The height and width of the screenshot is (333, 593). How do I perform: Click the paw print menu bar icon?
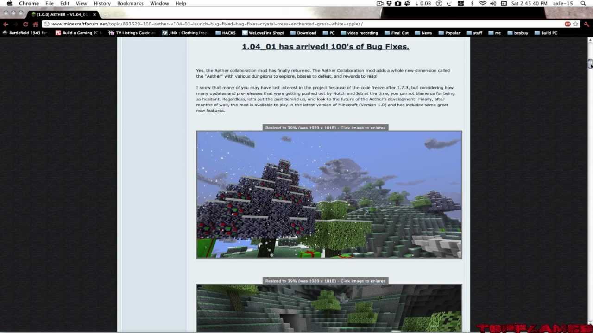click(407, 3)
